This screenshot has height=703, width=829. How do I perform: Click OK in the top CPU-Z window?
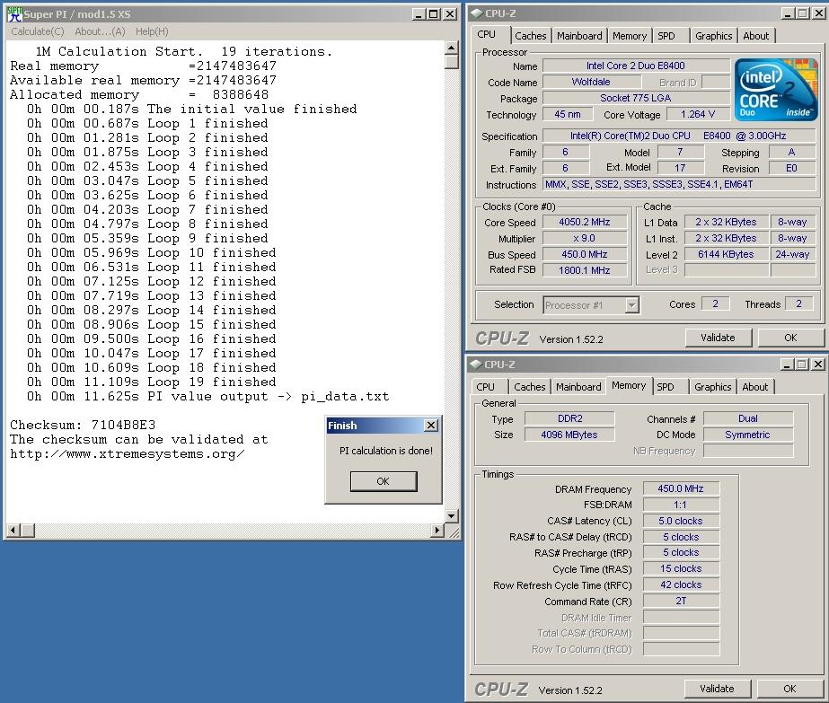pyautogui.click(x=790, y=338)
